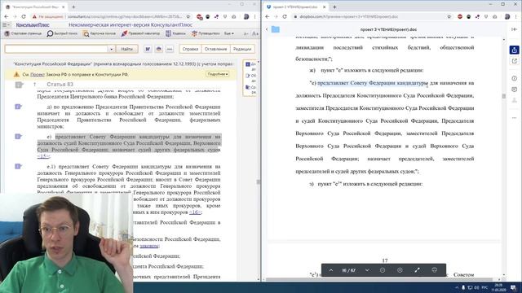This screenshot has width=522, height=293.
Task: Open Кодексы in the ConsultantPlus toolbar
Action: [x=176, y=33]
